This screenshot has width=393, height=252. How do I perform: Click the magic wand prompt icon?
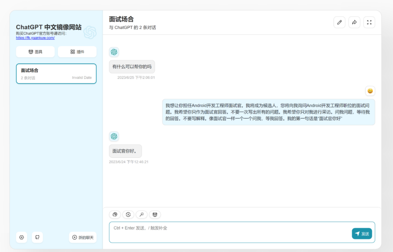click(141, 214)
